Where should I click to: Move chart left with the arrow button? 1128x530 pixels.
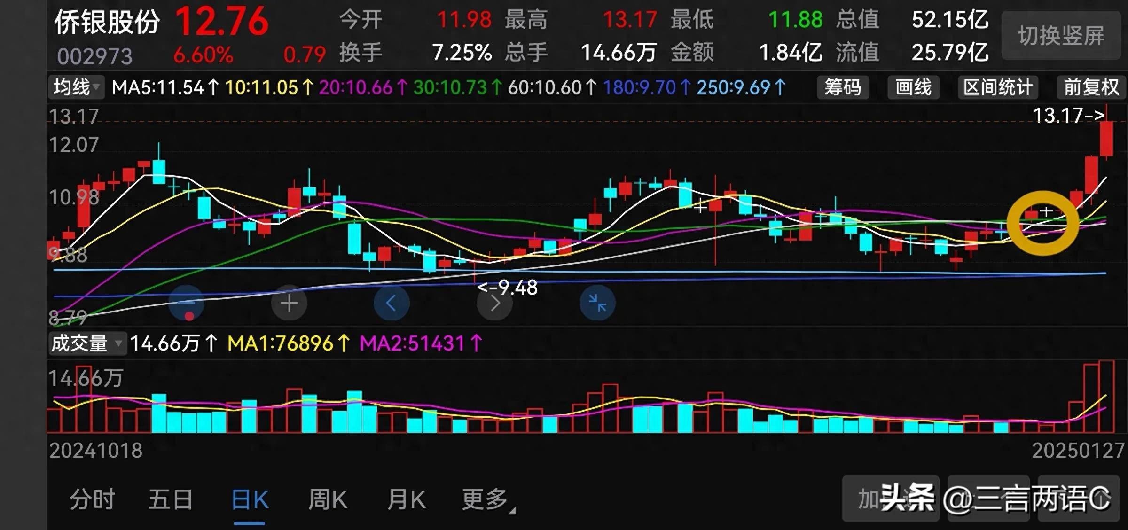pos(392,303)
